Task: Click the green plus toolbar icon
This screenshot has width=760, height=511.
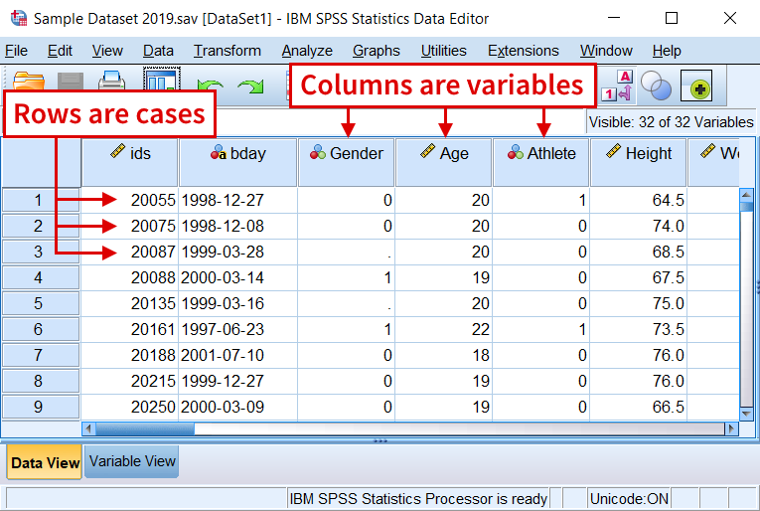Action: coord(696,85)
